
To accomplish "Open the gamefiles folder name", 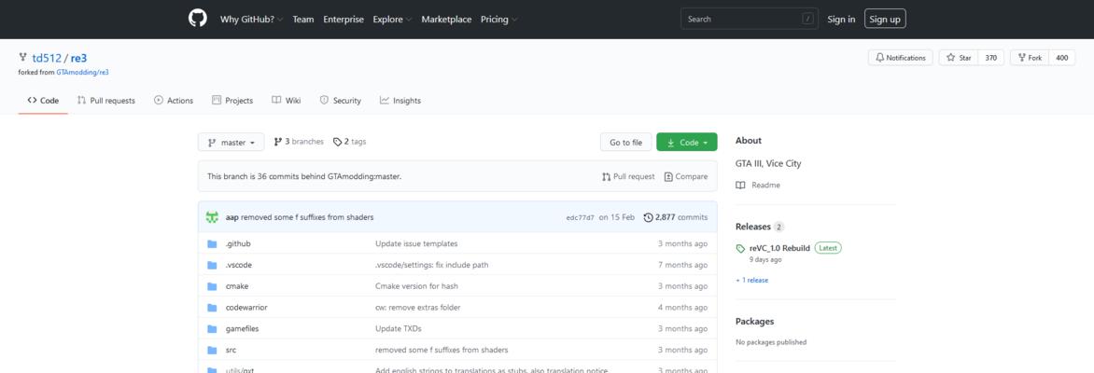I will tap(242, 328).
